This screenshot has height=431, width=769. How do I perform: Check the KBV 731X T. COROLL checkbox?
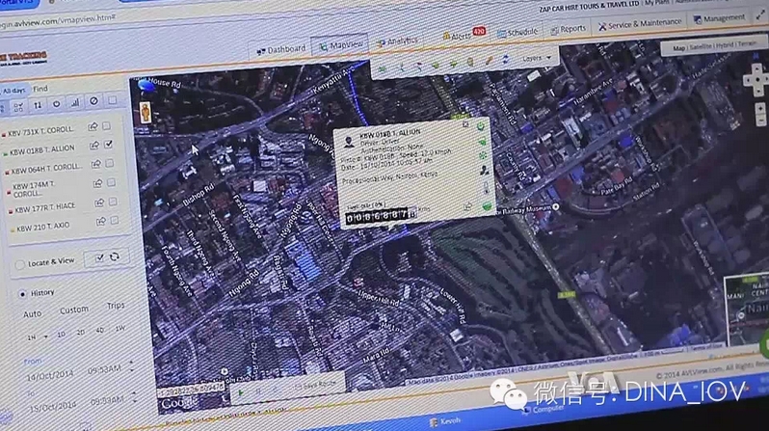pos(106,126)
